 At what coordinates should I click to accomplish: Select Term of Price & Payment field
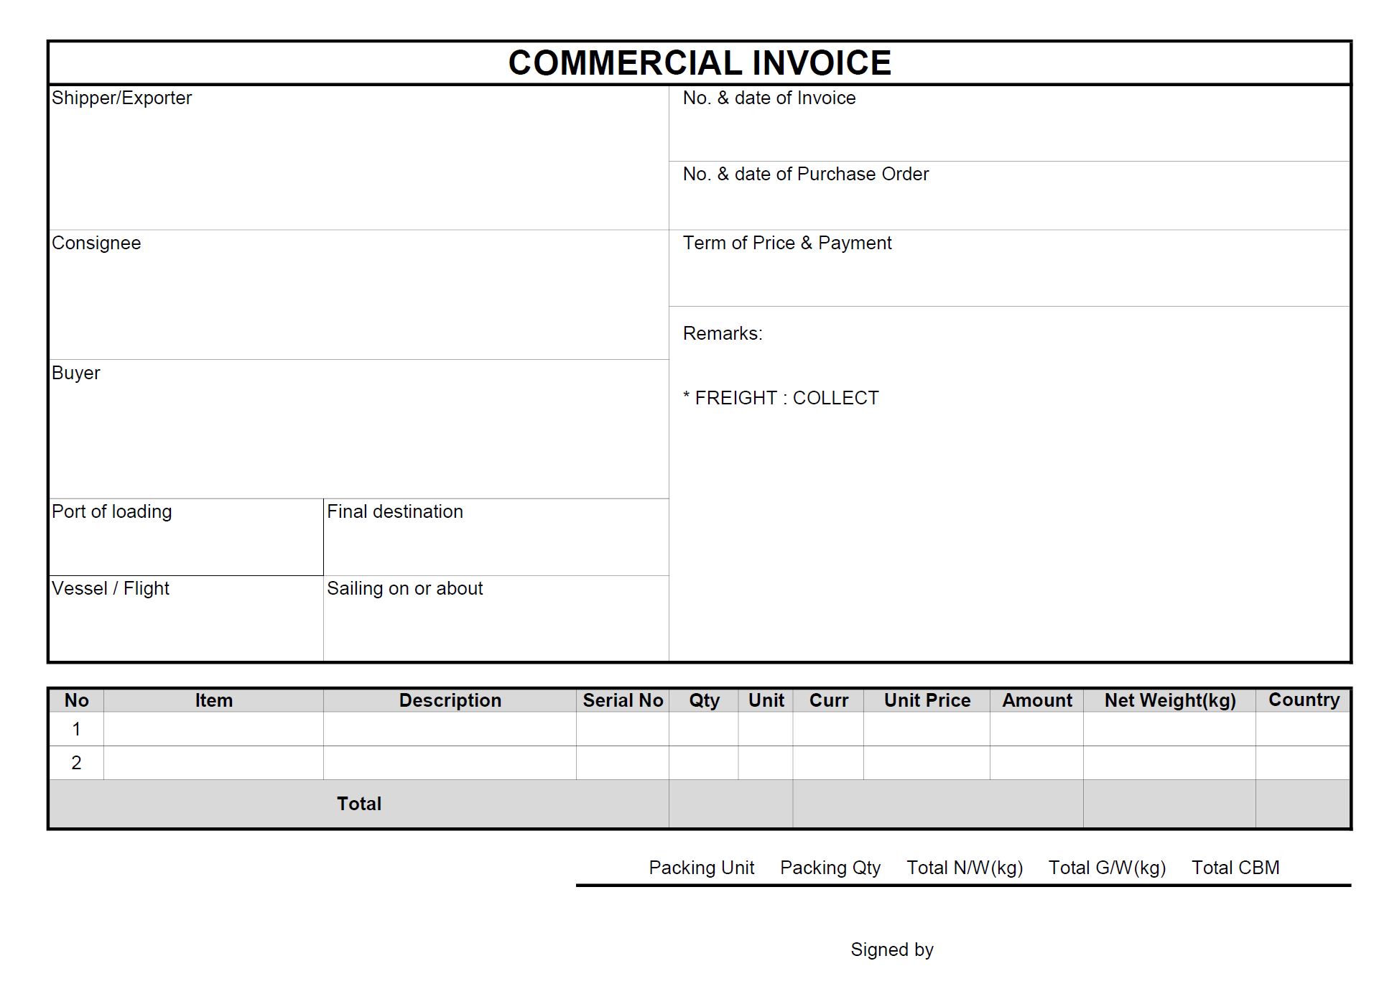(x=1008, y=268)
